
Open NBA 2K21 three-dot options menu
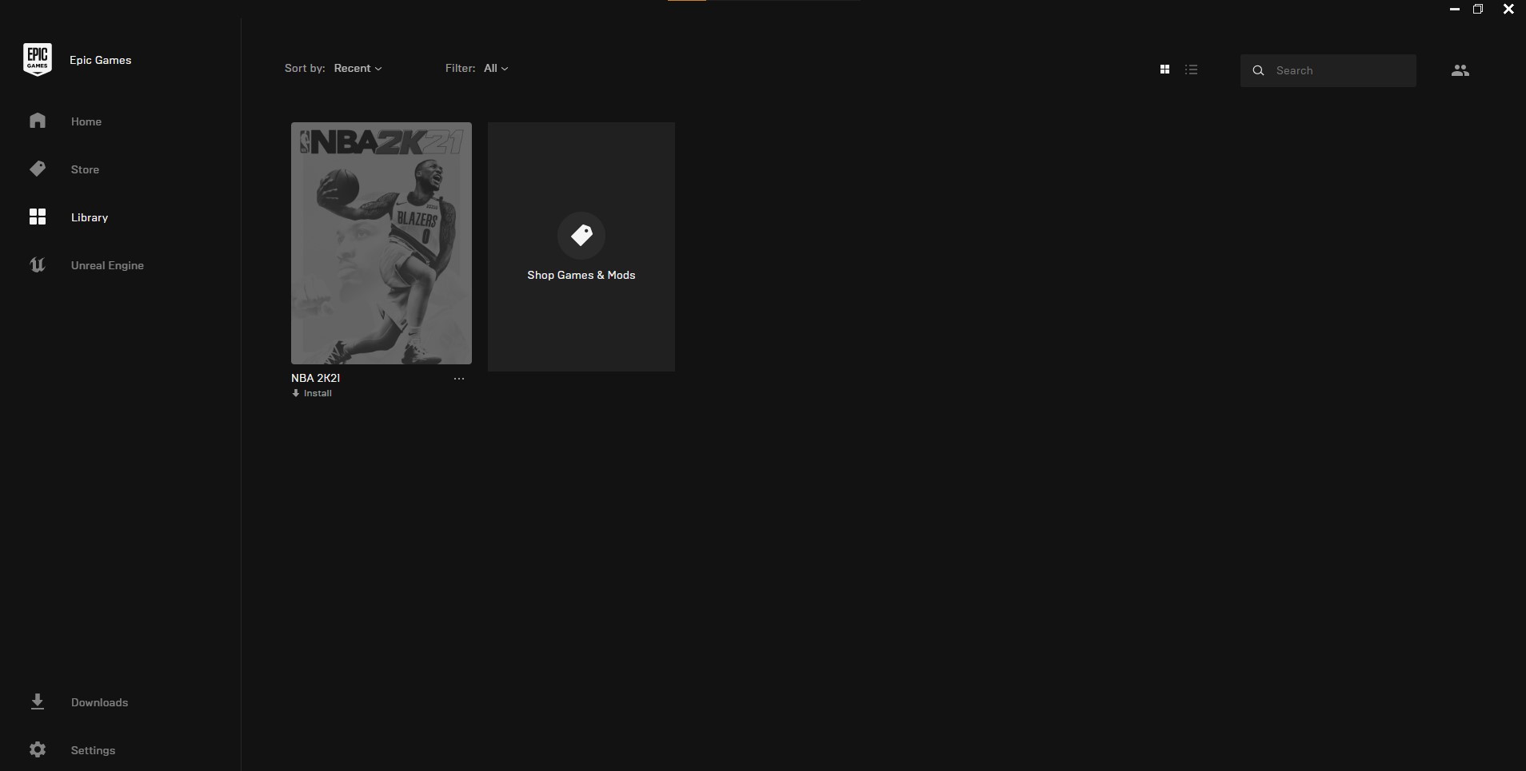(x=459, y=379)
